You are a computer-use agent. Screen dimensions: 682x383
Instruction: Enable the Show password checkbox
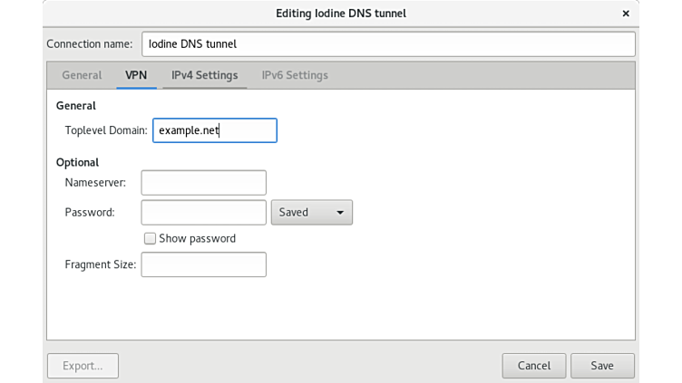(151, 238)
